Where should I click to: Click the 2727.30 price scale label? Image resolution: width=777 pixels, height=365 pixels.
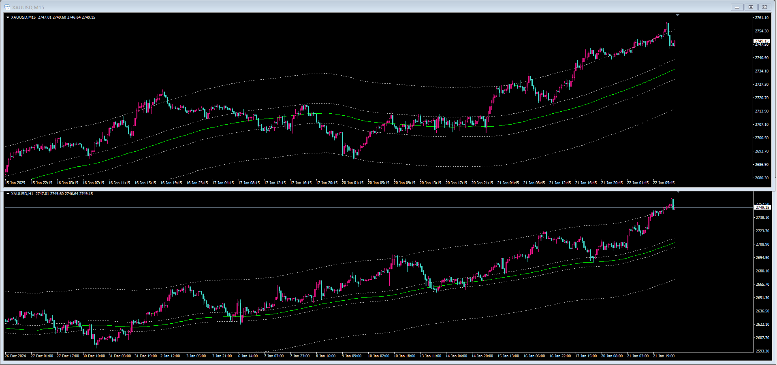coord(762,85)
